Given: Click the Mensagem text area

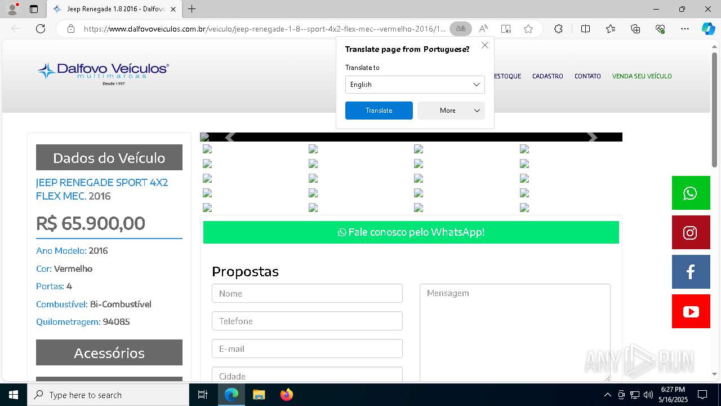Looking at the screenshot, I should click(515, 333).
